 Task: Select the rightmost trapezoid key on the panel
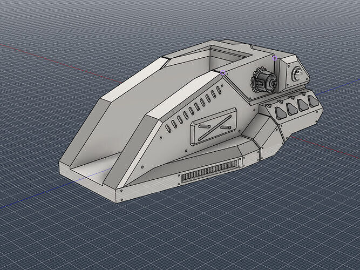[x=313, y=101]
